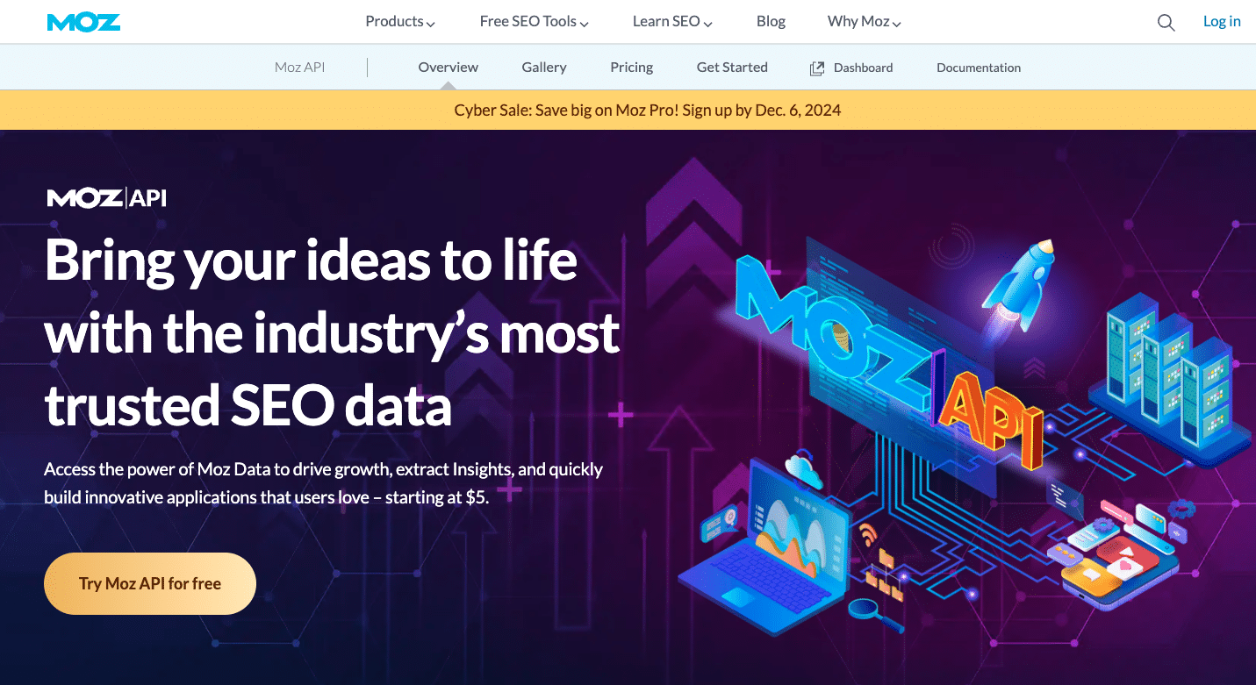1256x685 pixels.
Task: Click the Cyber Sale banner
Action: coord(628,111)
